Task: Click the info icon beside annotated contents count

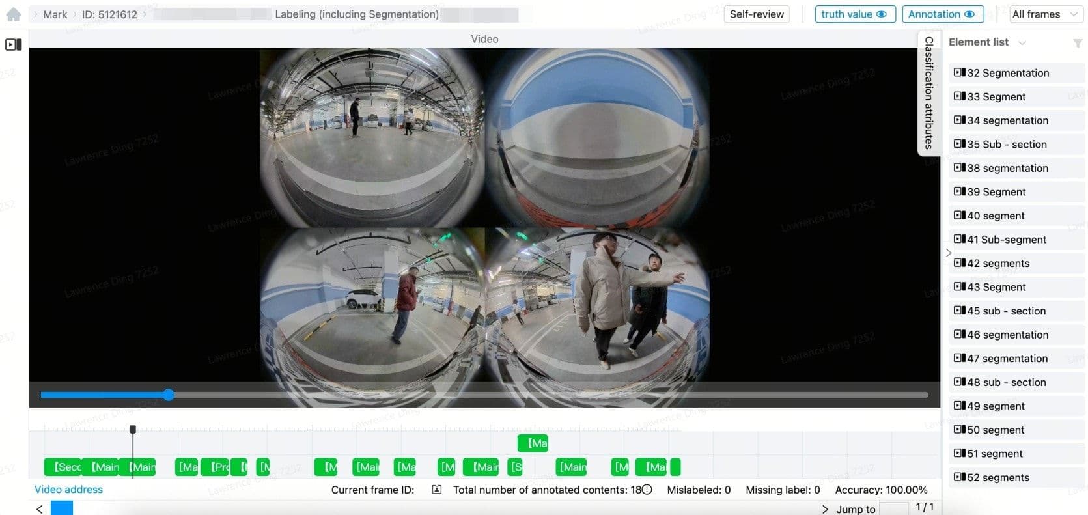Action: [647, 490]
